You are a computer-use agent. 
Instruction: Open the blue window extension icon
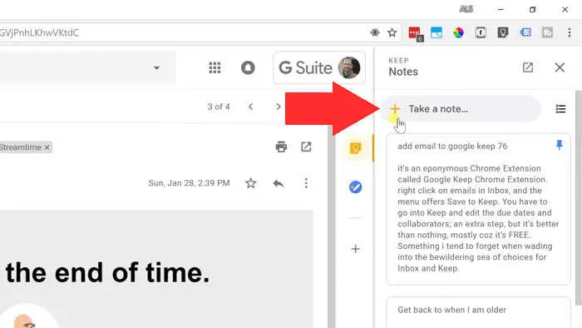(x=436, y=32)
